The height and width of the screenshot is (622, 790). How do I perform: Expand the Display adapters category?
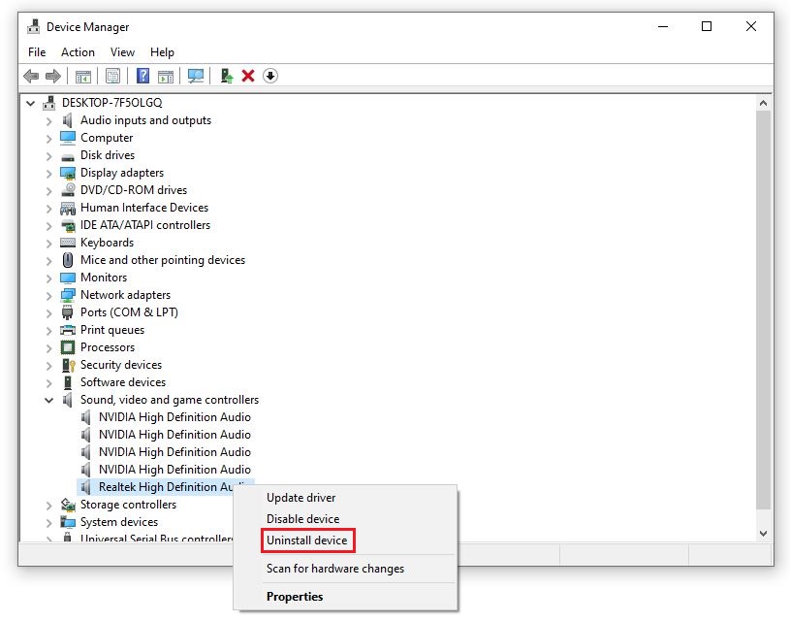(x=47, y=172)
